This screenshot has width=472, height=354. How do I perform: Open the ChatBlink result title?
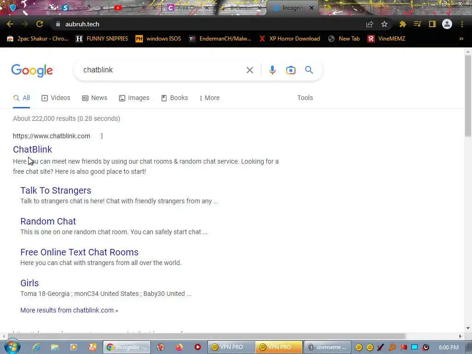point(33,149)
